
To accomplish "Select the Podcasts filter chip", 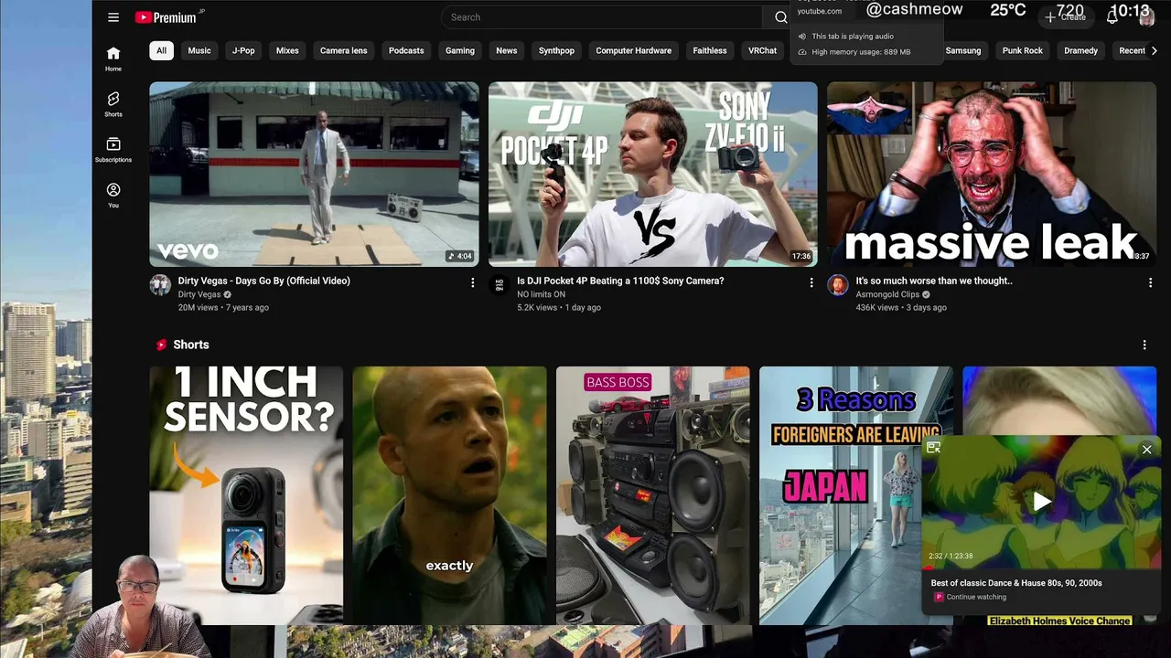I will 406,51.
